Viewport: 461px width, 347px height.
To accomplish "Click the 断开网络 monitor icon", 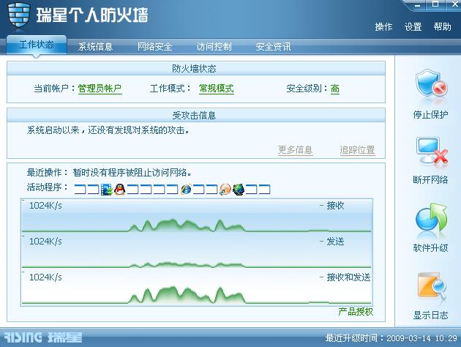I will 431,151.
